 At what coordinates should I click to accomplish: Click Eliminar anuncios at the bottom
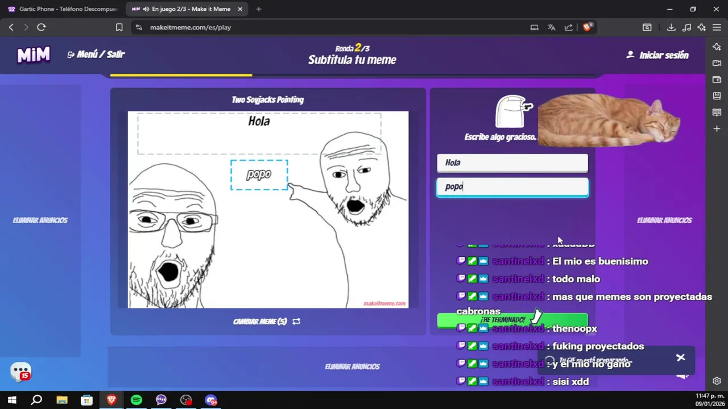tap(352, 367)
